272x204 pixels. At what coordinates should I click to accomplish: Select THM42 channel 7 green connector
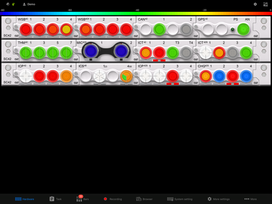[x=67, y=53]
